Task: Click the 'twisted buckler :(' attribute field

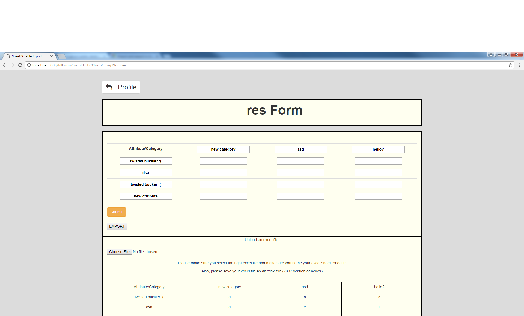Action: pos(146,161)
